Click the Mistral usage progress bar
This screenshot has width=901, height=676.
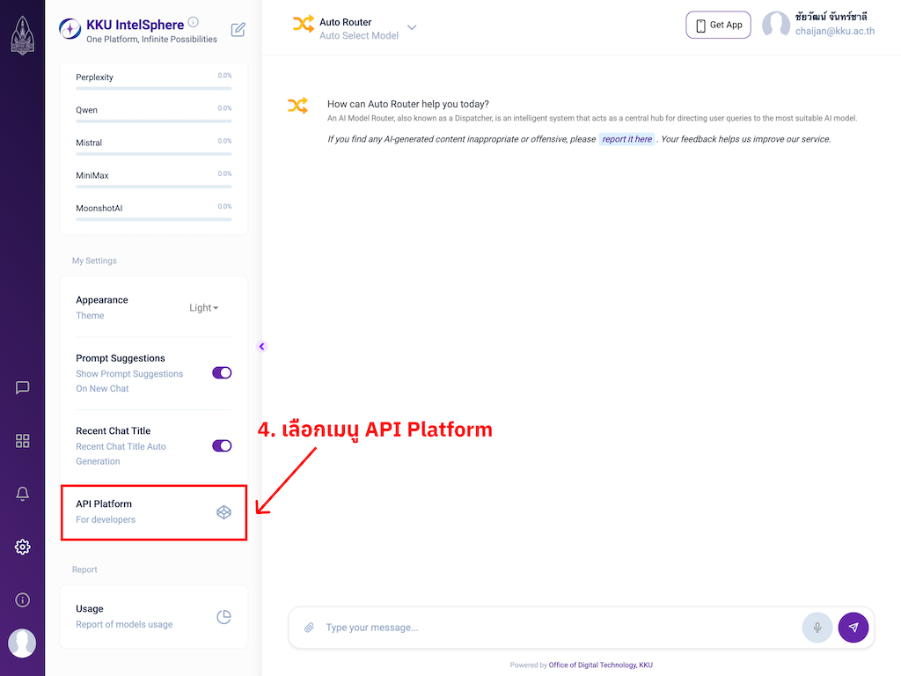pos(154,154)
